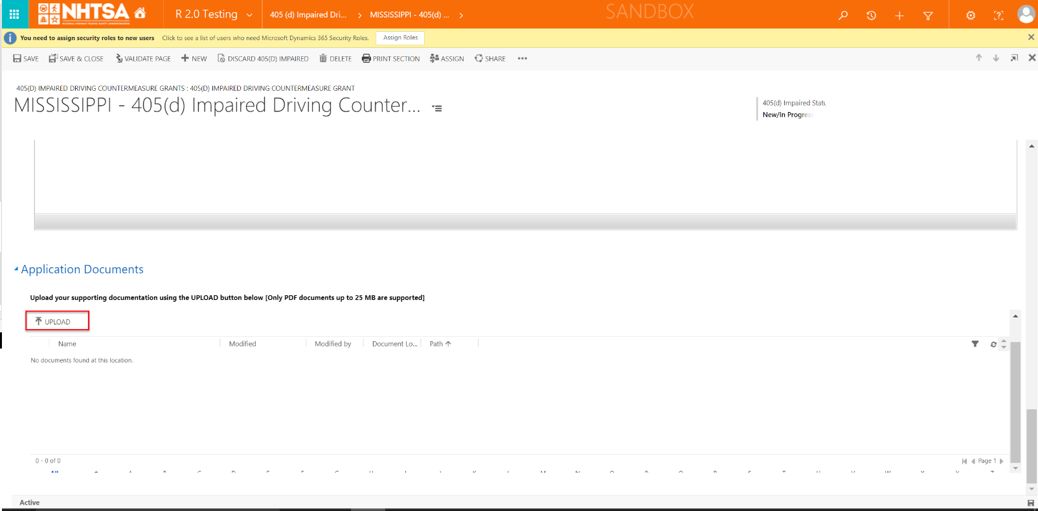Image resolution: width=1038 pixels, height=511 pixels.
Task: Sort by Document Lo... column header
Action: [395, 344]
